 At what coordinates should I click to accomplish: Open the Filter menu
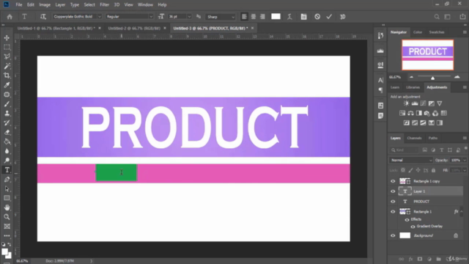point(104,5)
